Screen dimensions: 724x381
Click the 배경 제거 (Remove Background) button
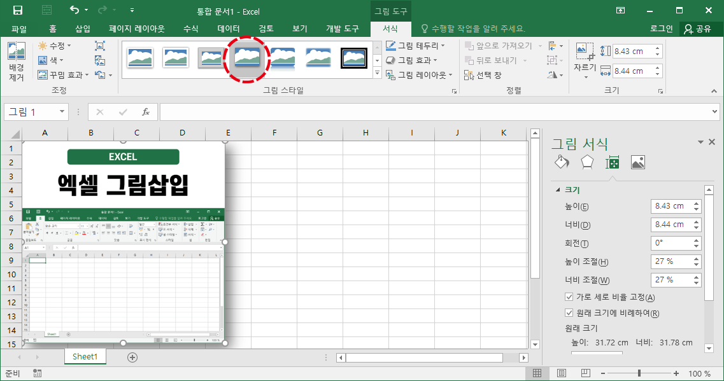pos(17,62)
